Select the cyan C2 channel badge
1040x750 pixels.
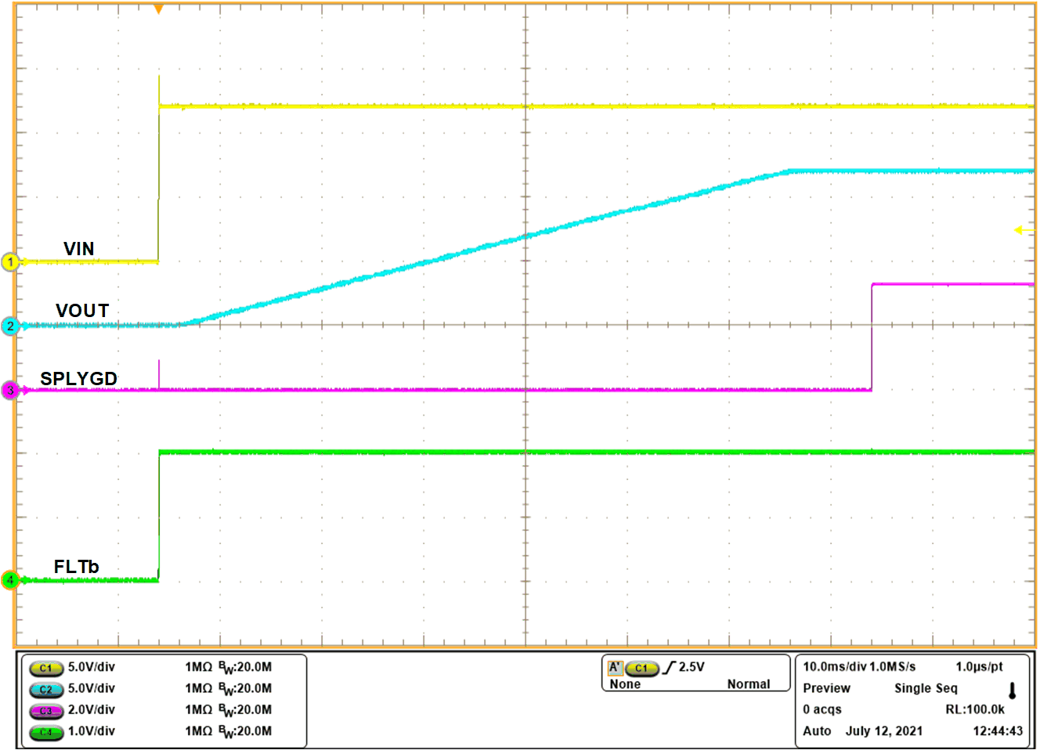(x=46, y=689)
